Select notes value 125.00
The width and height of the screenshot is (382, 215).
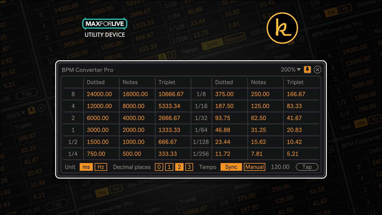click(x=260, y=106)
